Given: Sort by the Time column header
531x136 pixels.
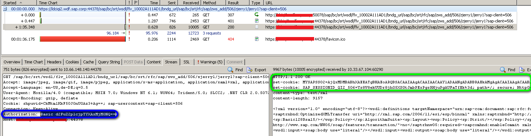Looking at the screenshot, I should click(149, 2).
